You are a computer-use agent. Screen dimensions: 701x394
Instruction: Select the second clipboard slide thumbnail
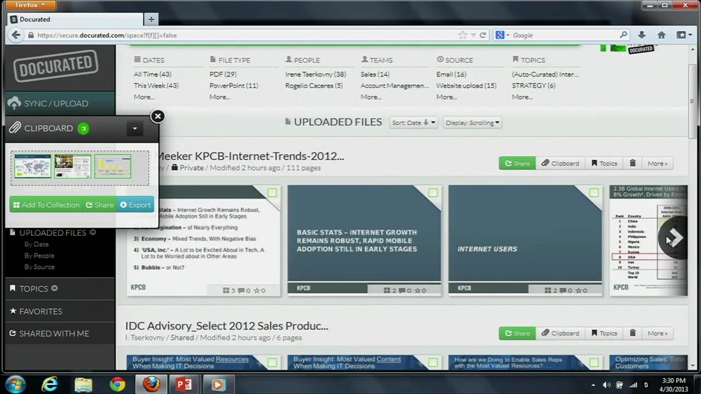73,166
